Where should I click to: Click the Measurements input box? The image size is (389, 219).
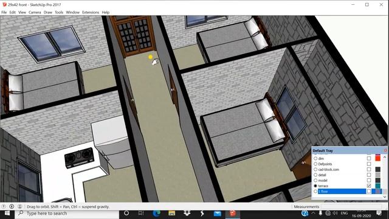(x=351, y=206)
